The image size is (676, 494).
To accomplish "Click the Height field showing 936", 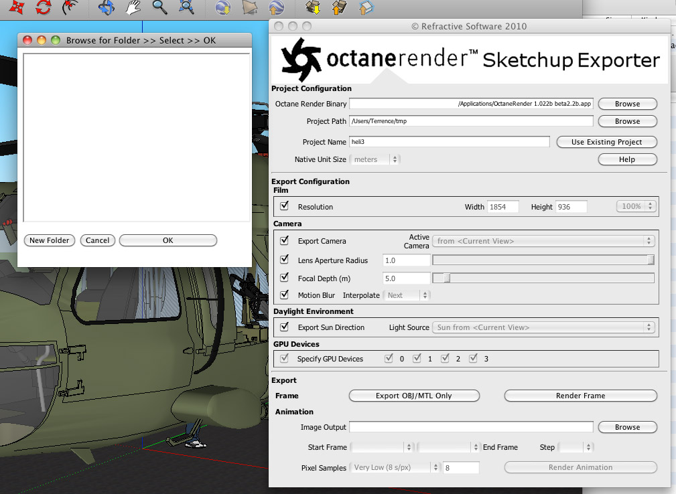I will coord(571,207).
